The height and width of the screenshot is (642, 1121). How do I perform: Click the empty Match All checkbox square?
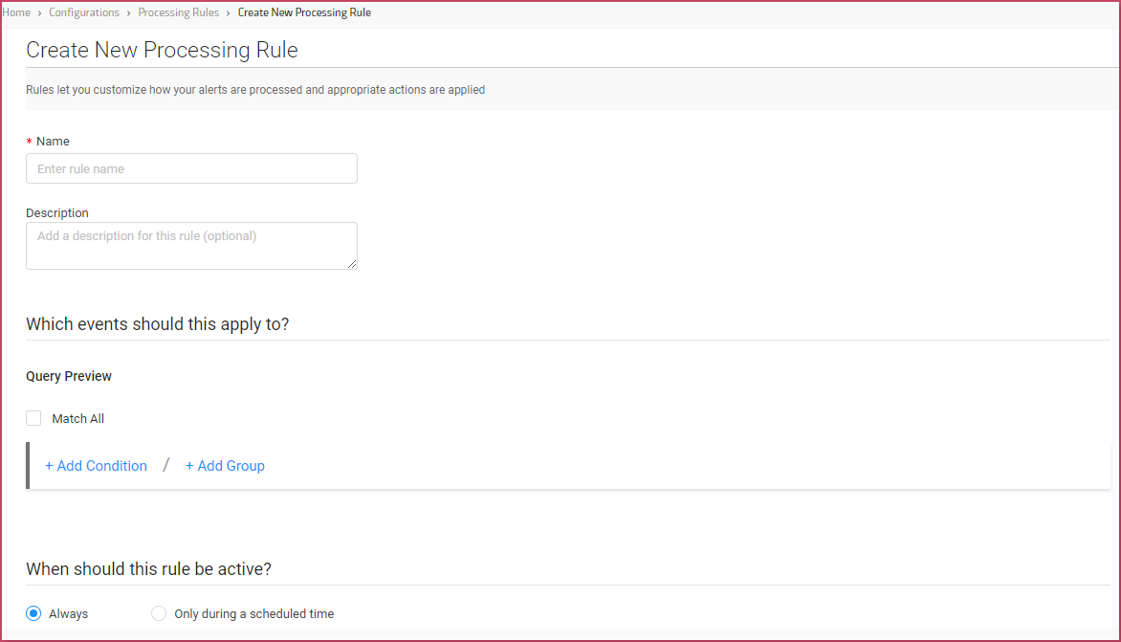click(33, 417)
